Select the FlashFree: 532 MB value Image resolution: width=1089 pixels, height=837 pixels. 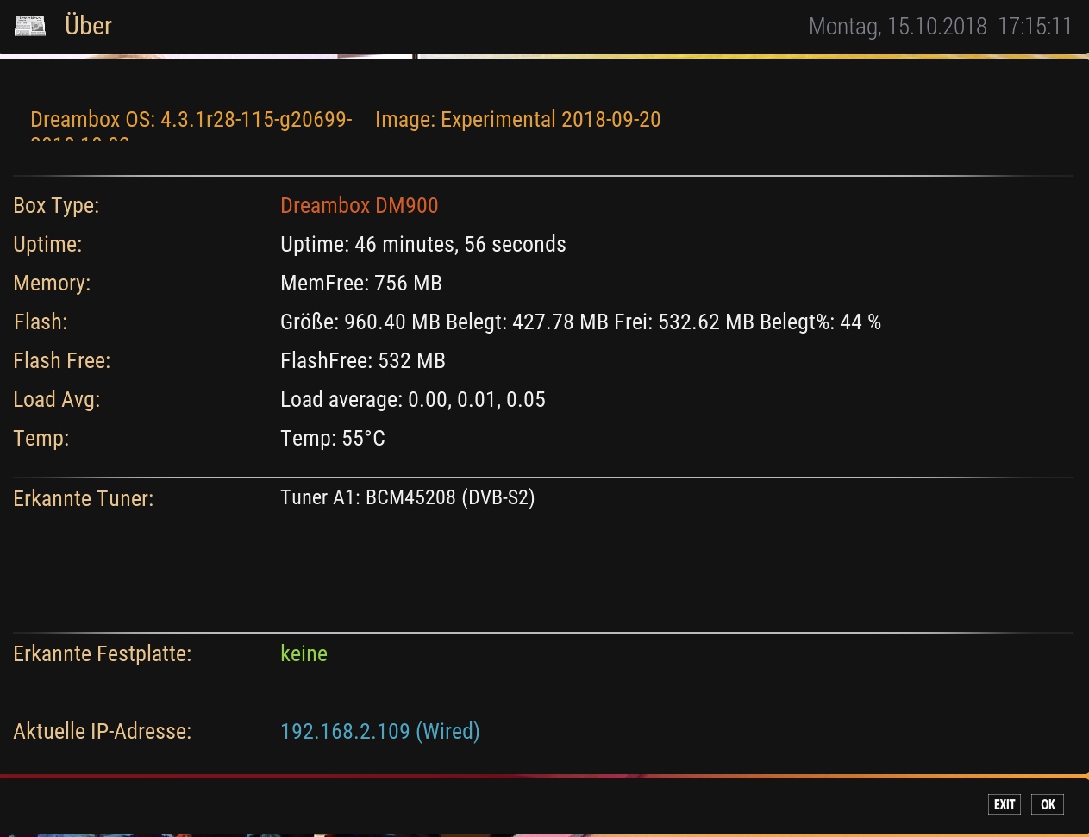(362, 361)
